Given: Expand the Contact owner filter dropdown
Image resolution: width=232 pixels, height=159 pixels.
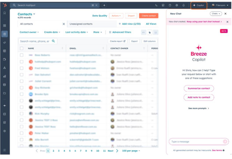Looking at the screenshot, I should point(29,32).
